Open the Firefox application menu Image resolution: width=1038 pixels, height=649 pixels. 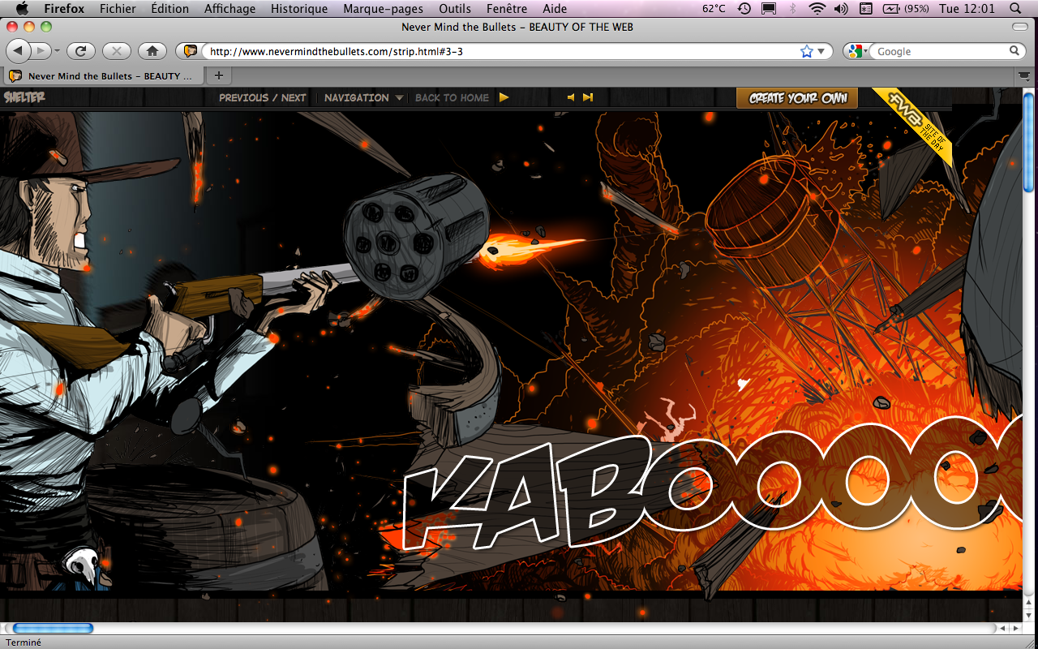tap(64, 9)
